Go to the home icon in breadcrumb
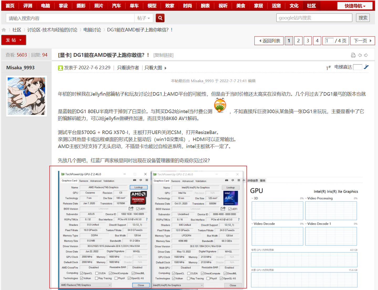Screen dimensions: 378x290 (x=4, y=30)
